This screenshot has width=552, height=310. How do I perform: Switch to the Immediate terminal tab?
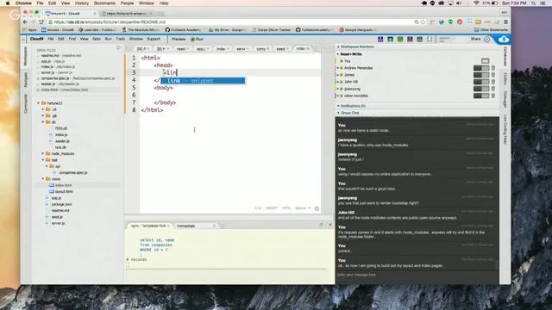(186, 226)
